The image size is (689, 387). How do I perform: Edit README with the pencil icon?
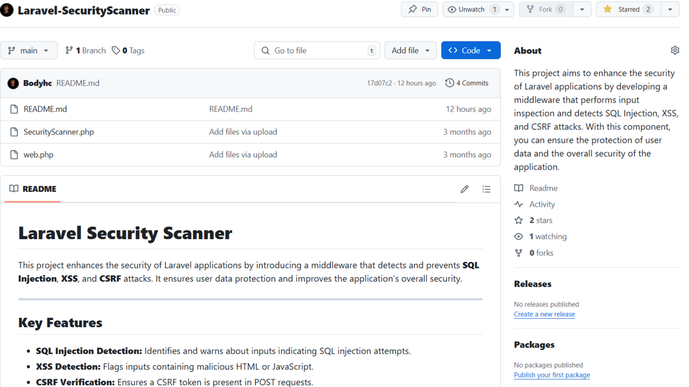(464, 189)
